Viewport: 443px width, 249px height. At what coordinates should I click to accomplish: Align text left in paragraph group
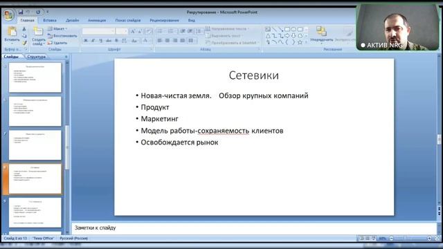[x=160, y=41]
